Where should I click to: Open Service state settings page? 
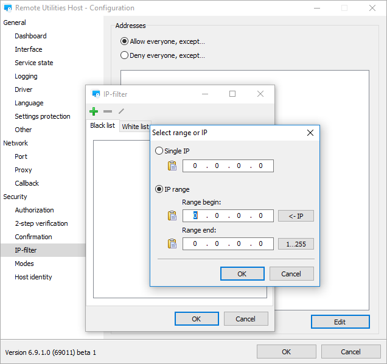pos(34,63)
